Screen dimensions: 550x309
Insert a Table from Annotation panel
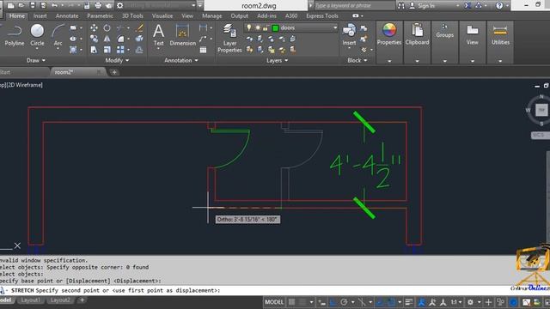[203, 50]
